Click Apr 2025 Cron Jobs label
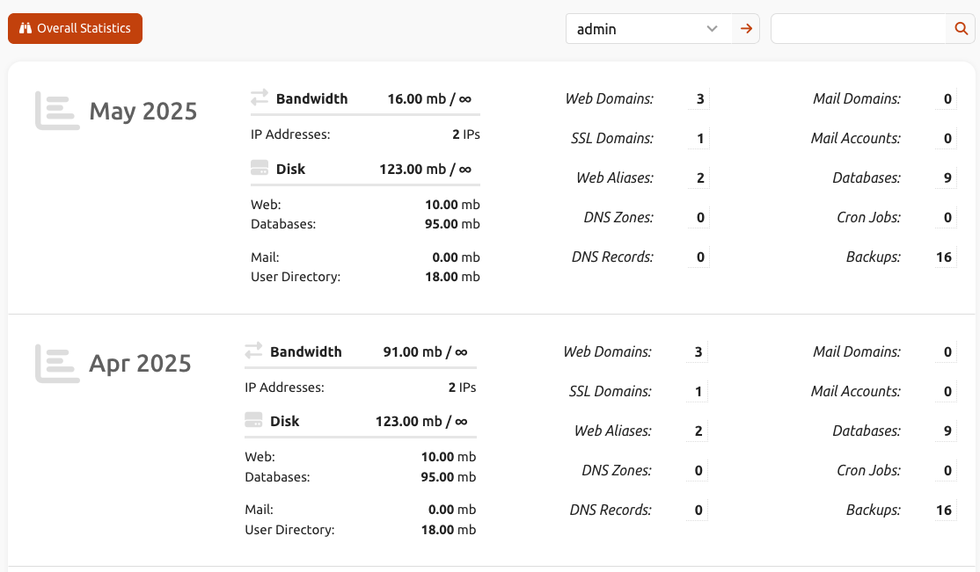 tap(869, 470)
